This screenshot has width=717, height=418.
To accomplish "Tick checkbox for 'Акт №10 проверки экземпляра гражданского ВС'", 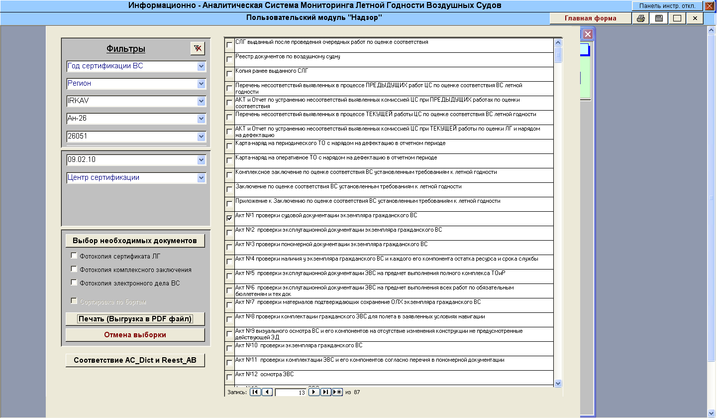I will click(229, 348).
